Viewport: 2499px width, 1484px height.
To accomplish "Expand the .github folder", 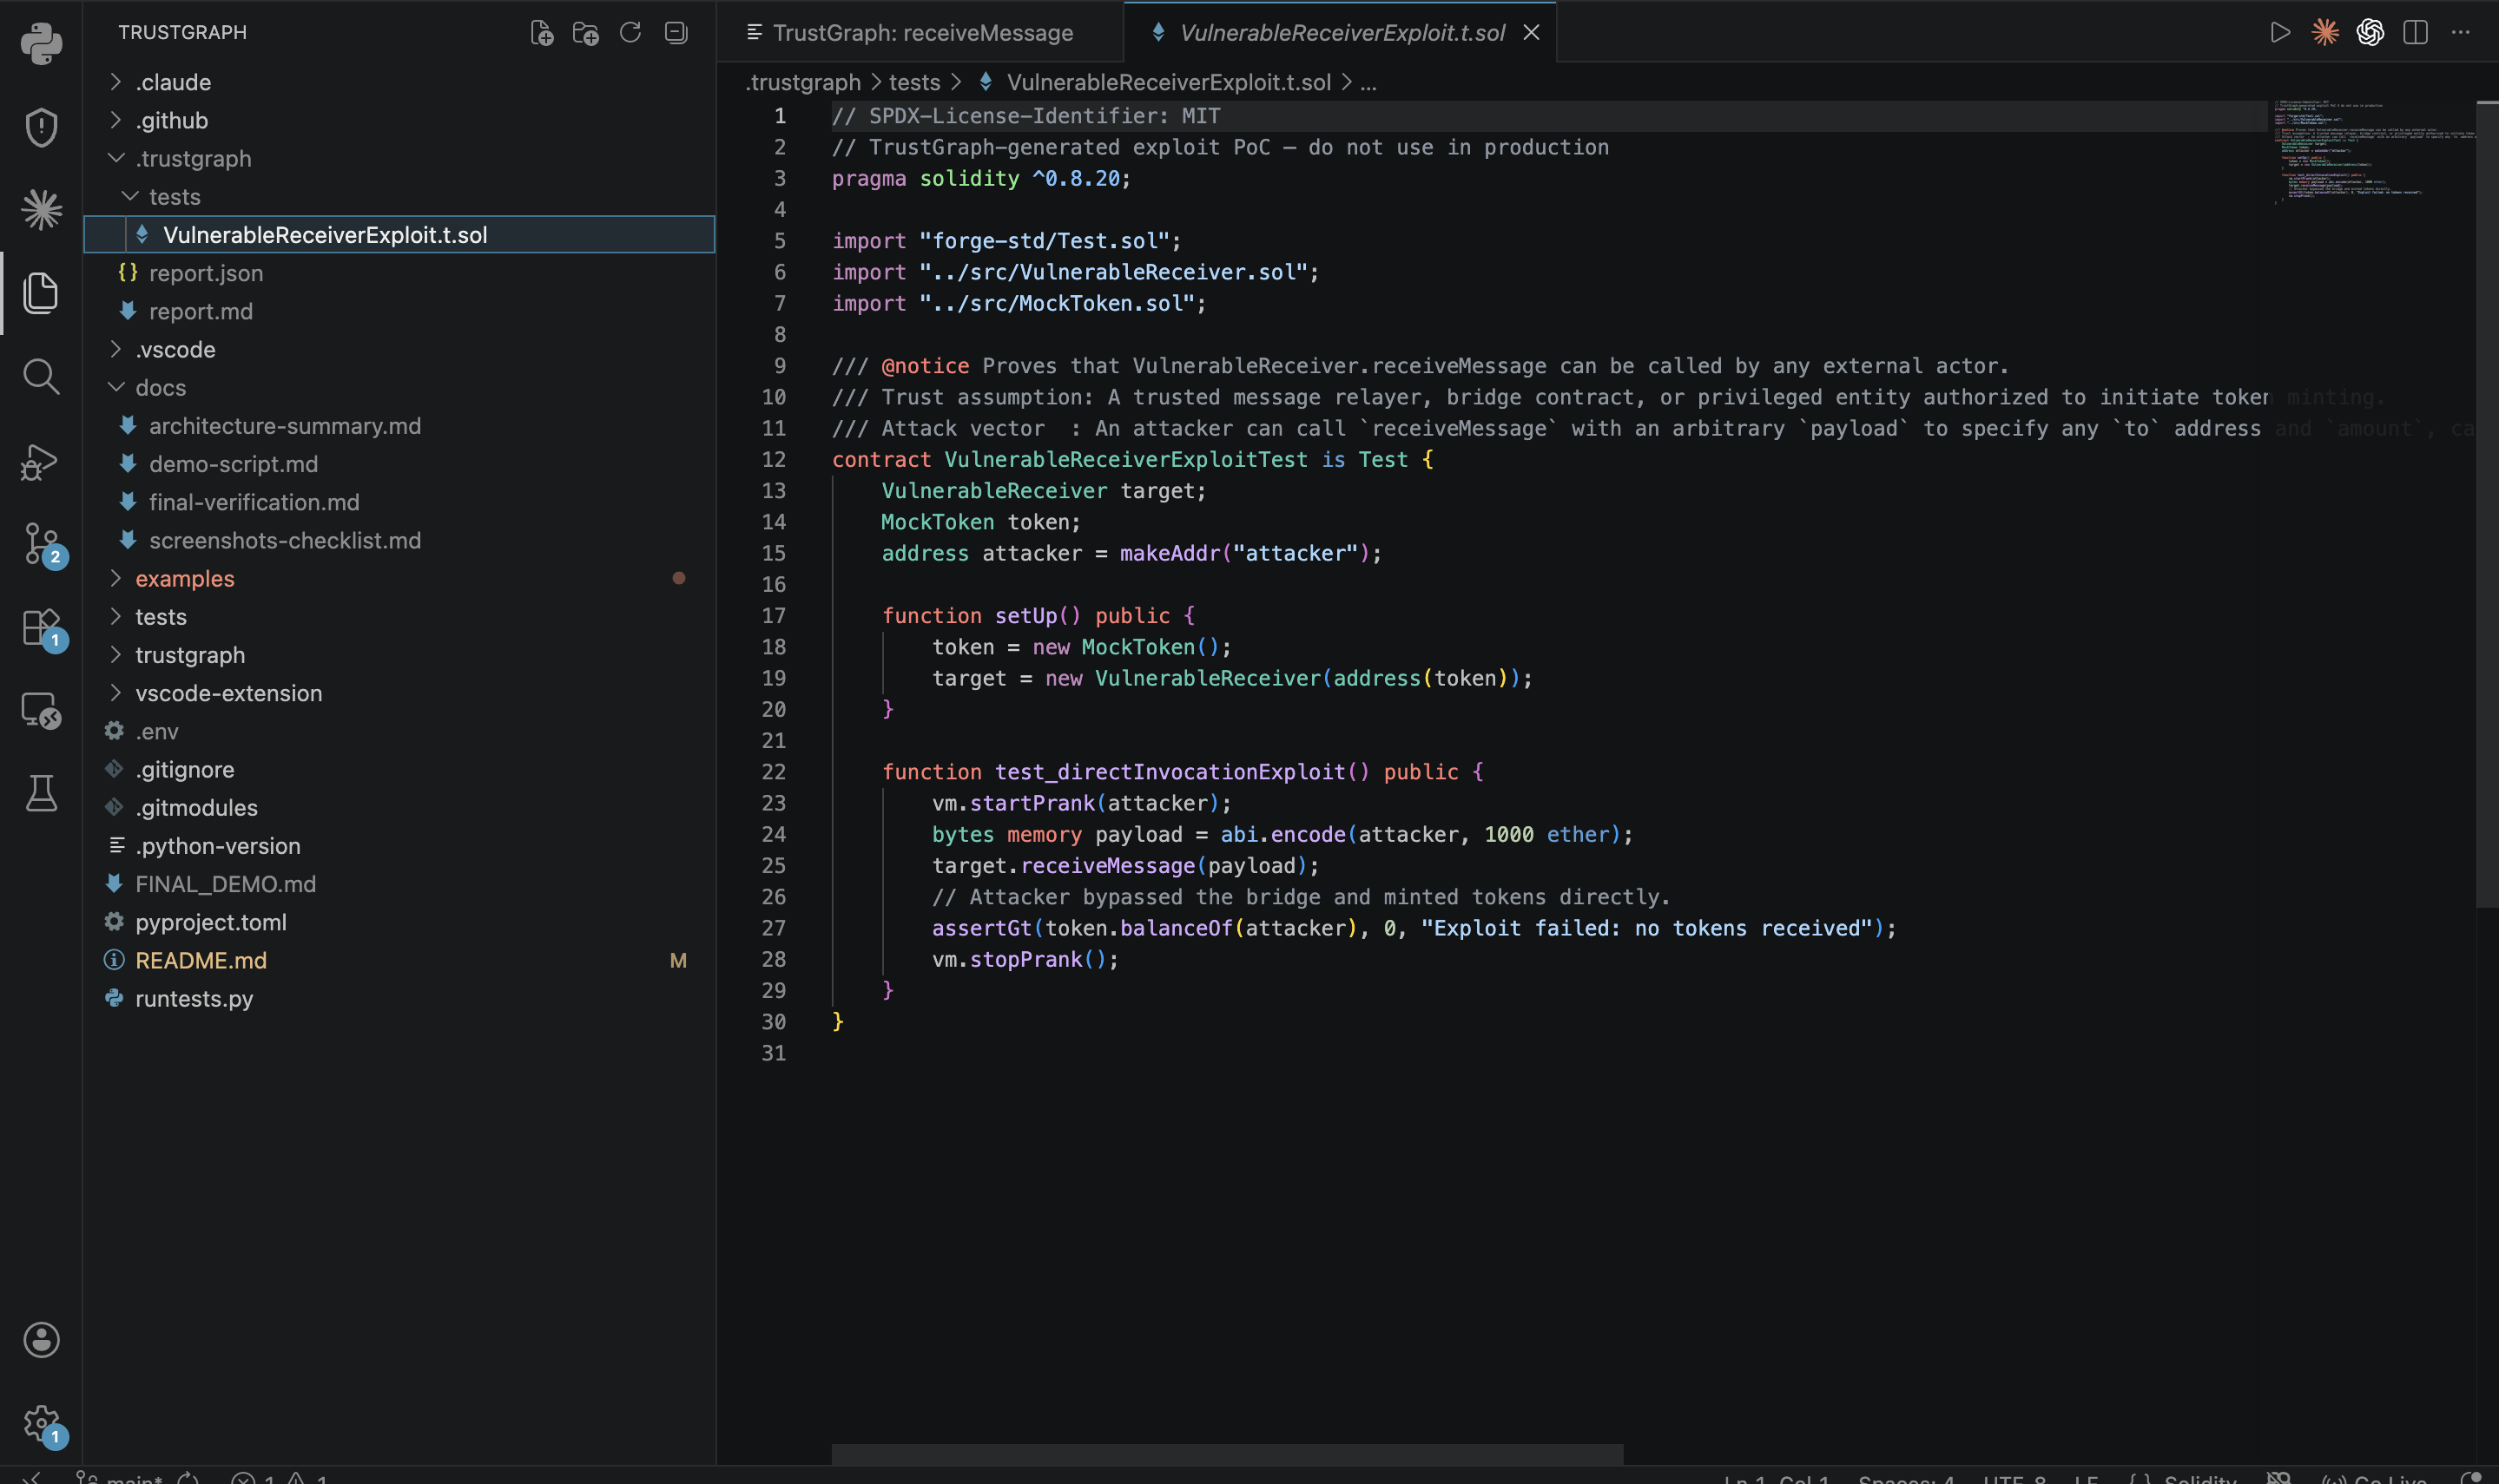I will point(399,120).
